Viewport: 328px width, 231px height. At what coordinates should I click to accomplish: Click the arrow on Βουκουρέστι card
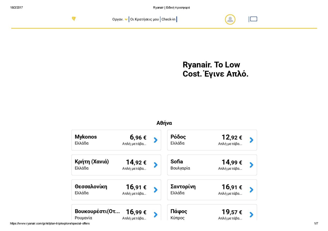(x=156, y=215)
